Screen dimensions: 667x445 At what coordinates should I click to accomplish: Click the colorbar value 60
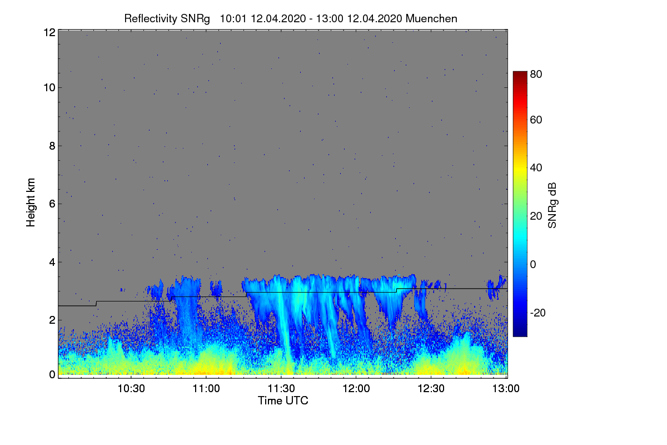pyautogui.click(x=536, y=120)
